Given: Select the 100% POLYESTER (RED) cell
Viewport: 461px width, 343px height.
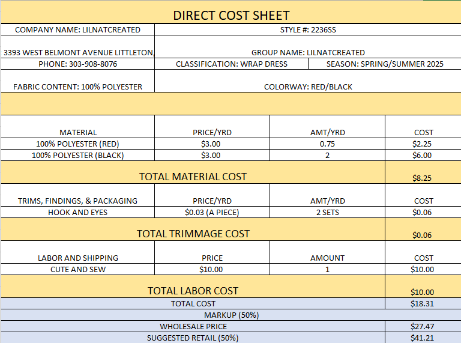Looking at the screenshot, I should tap(77, 144).
